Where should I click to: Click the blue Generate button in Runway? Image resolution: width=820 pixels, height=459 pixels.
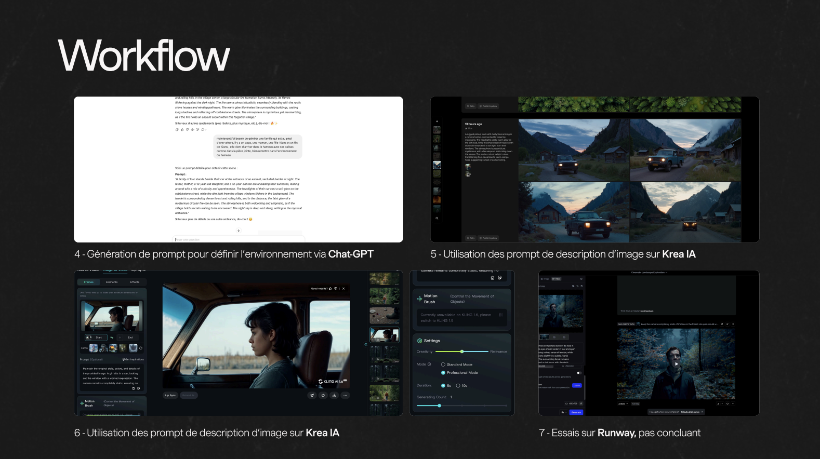point(576,412)
